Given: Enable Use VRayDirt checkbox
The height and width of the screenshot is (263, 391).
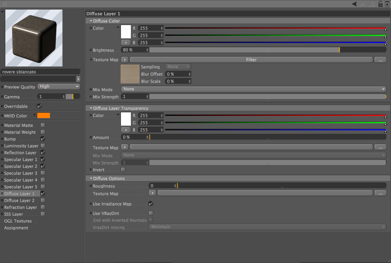Looking at the screenshot, I should tap(151, 213).
